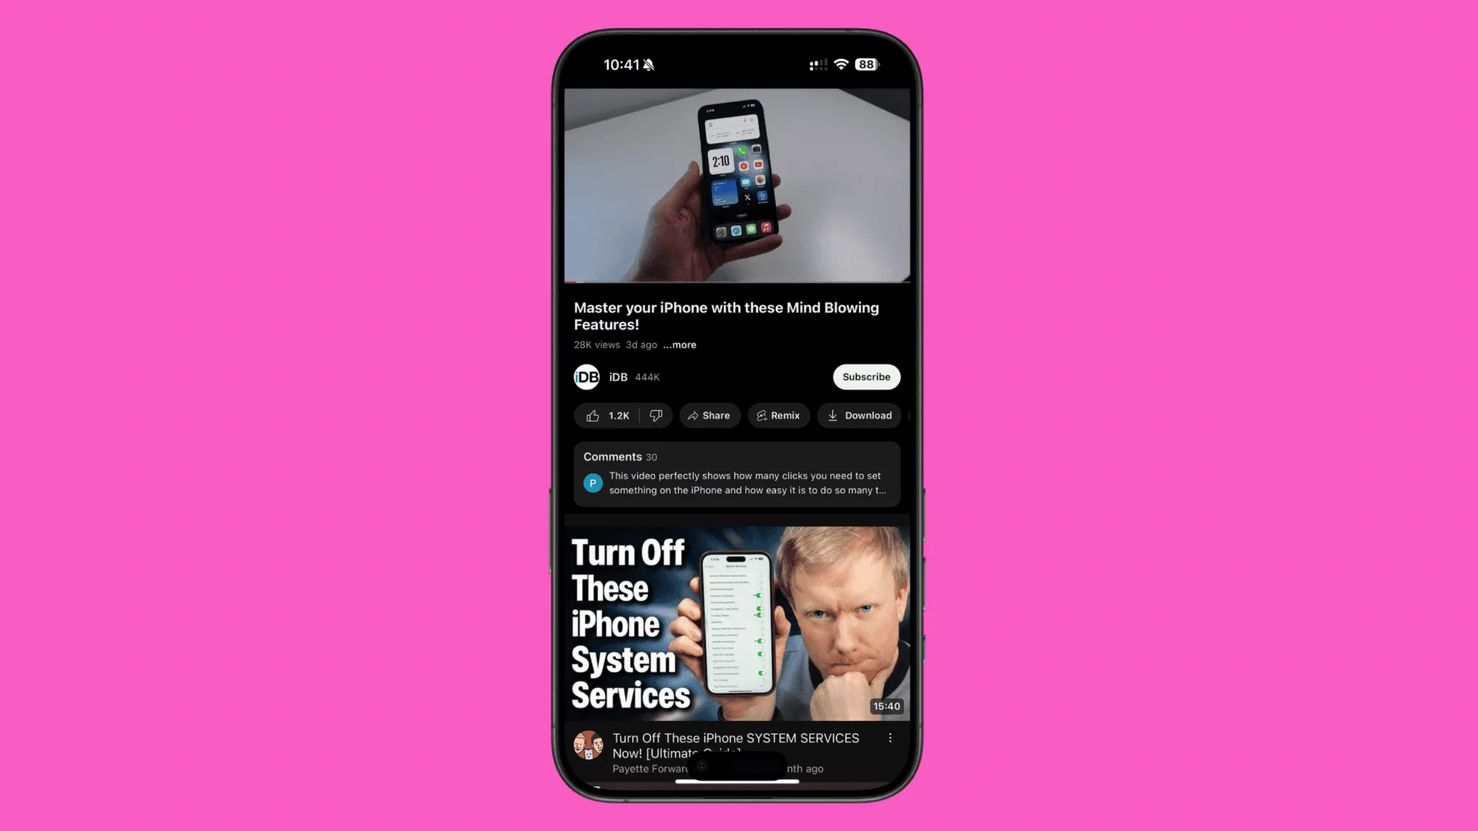The height and width of the screenshot is (831, 1478).
Task: Select the iDB channel name label
Action: (617, 376)
